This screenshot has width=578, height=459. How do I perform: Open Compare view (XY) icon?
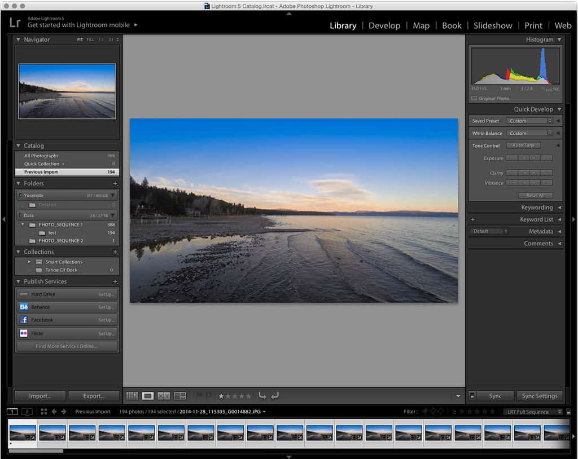[164, 396]
